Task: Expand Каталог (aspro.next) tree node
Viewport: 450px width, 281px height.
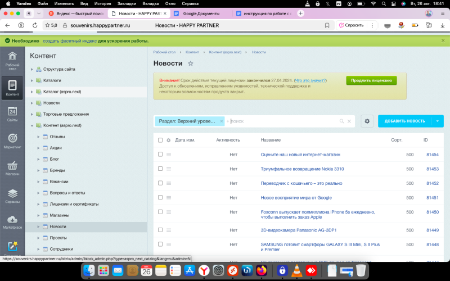Action: [x=32, y=92]
